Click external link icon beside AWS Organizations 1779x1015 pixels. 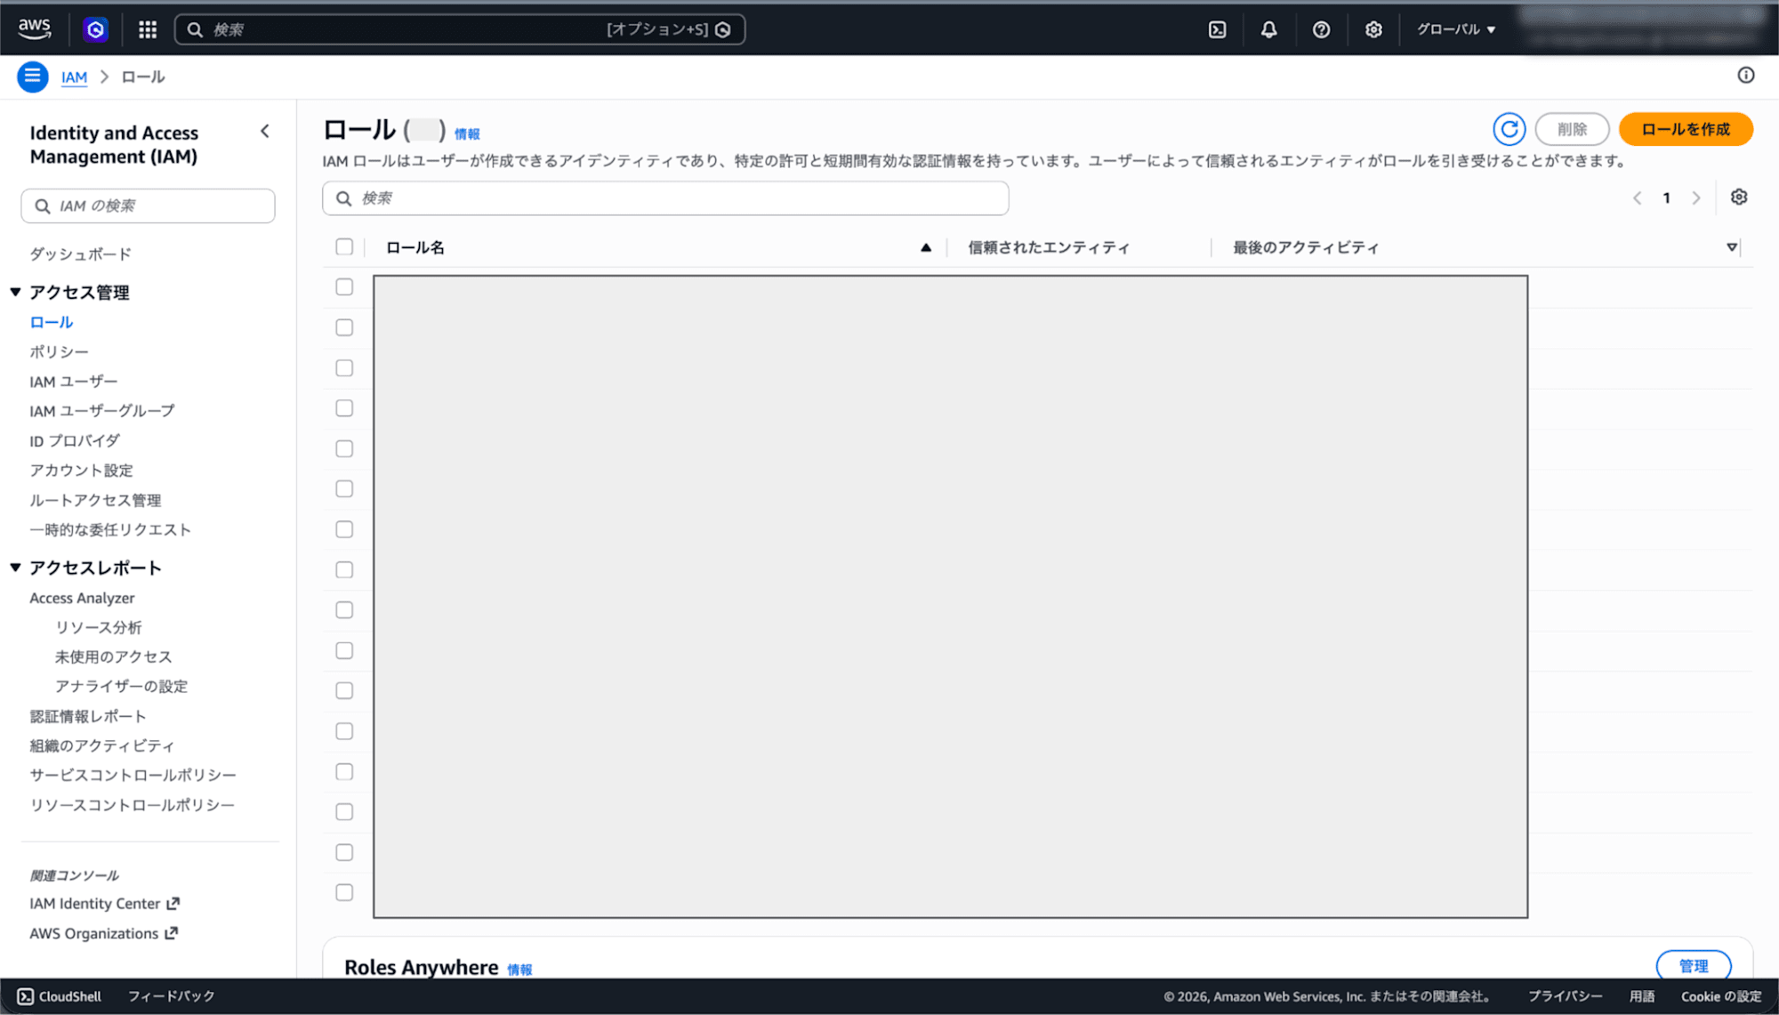(172, 933)
